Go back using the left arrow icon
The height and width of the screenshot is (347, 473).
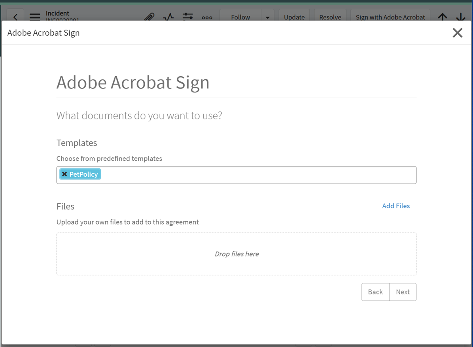pyautogui.click(x=15, y=17)
